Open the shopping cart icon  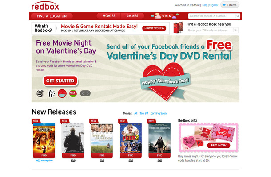(223, 5)
